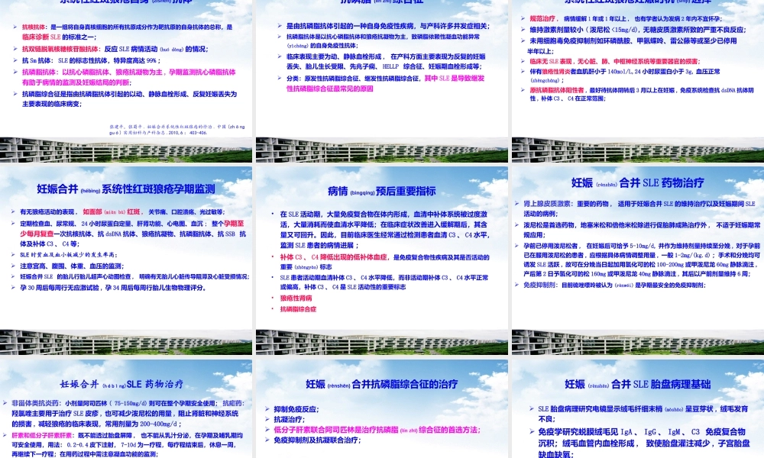Click the building photo on the 病情预后 slide
Viewport: 764px width, 458px height.
pos(382,342)
